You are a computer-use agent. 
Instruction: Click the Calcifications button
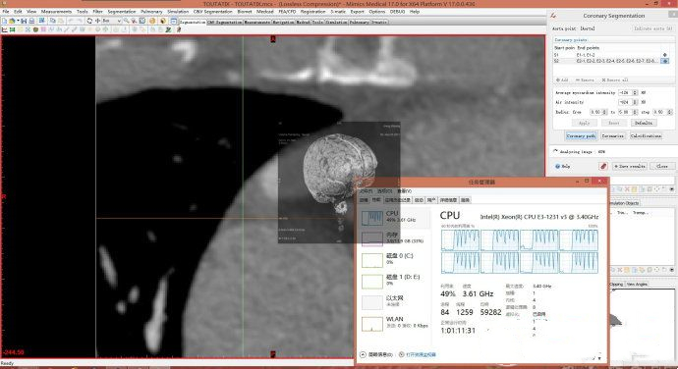tap(646, 135)
